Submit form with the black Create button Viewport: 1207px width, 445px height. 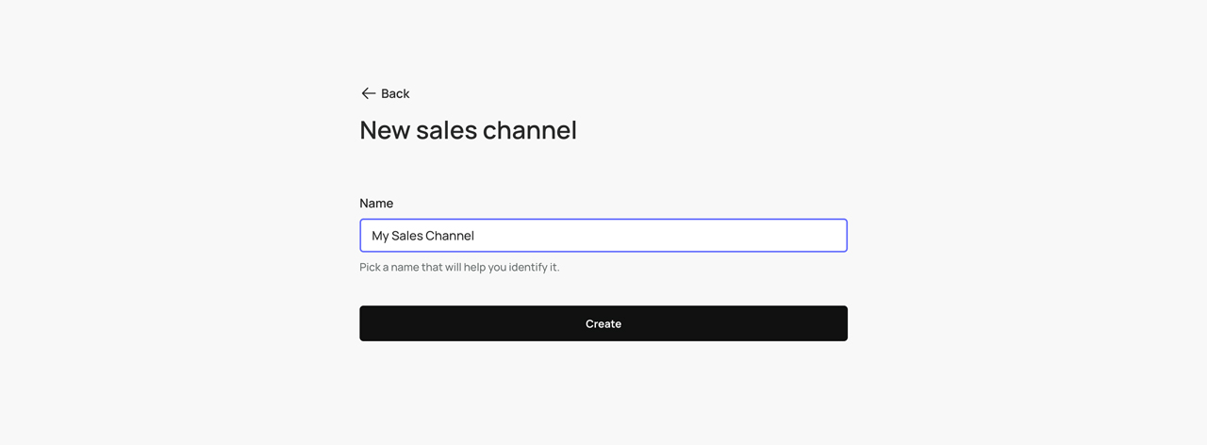click(603, 323)
